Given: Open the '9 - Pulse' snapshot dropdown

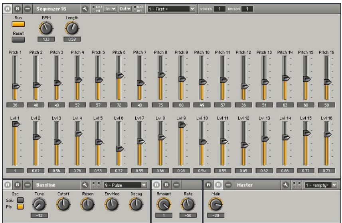Looking at the screenshot, I should (125, 185).
